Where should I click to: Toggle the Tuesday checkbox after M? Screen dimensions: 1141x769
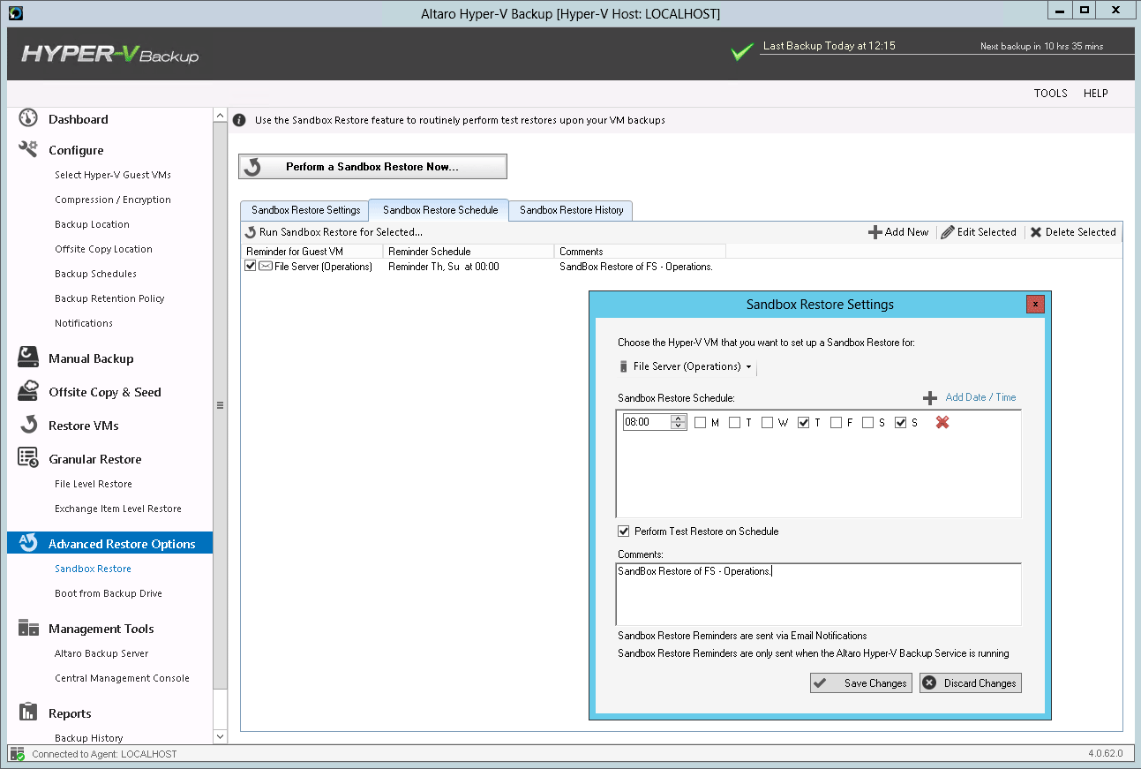tap(735, 423)
